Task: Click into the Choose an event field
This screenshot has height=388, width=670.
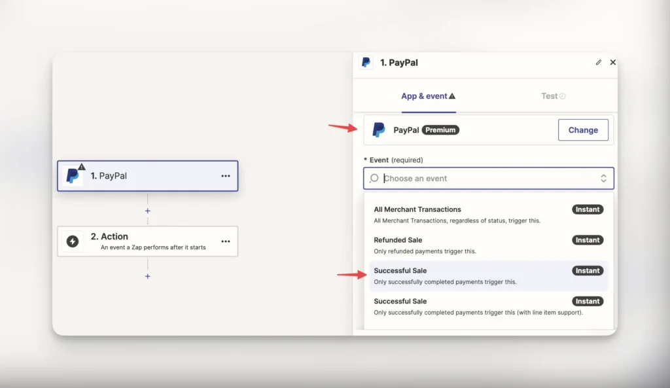Action: (x=488, y=178)
